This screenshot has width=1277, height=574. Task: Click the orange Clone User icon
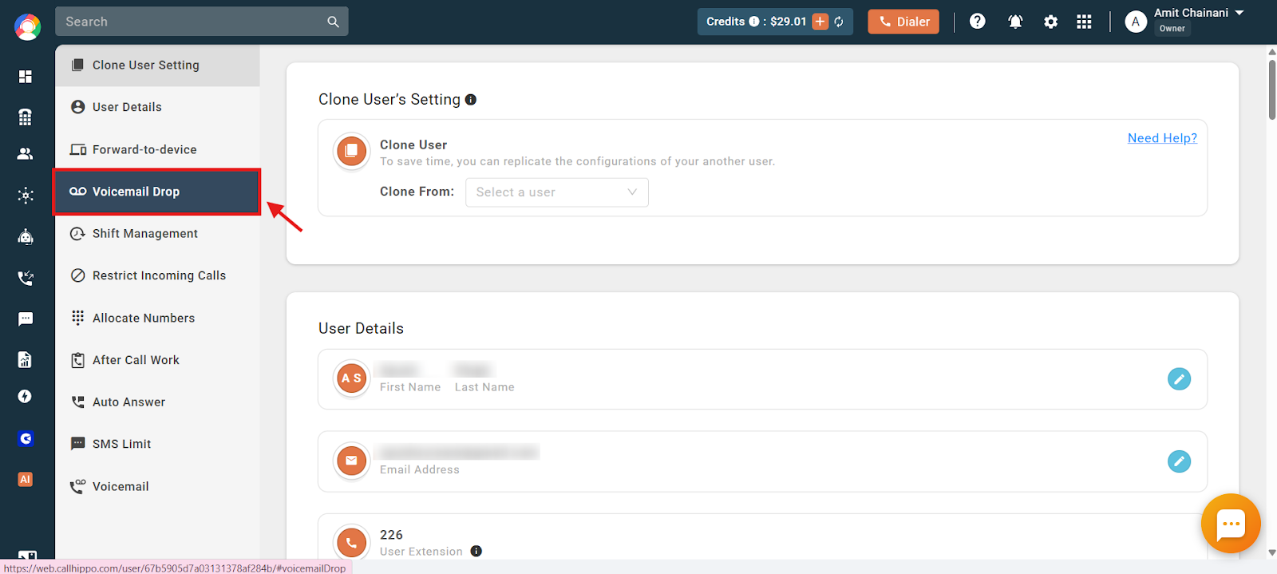(x=351, y=151)
